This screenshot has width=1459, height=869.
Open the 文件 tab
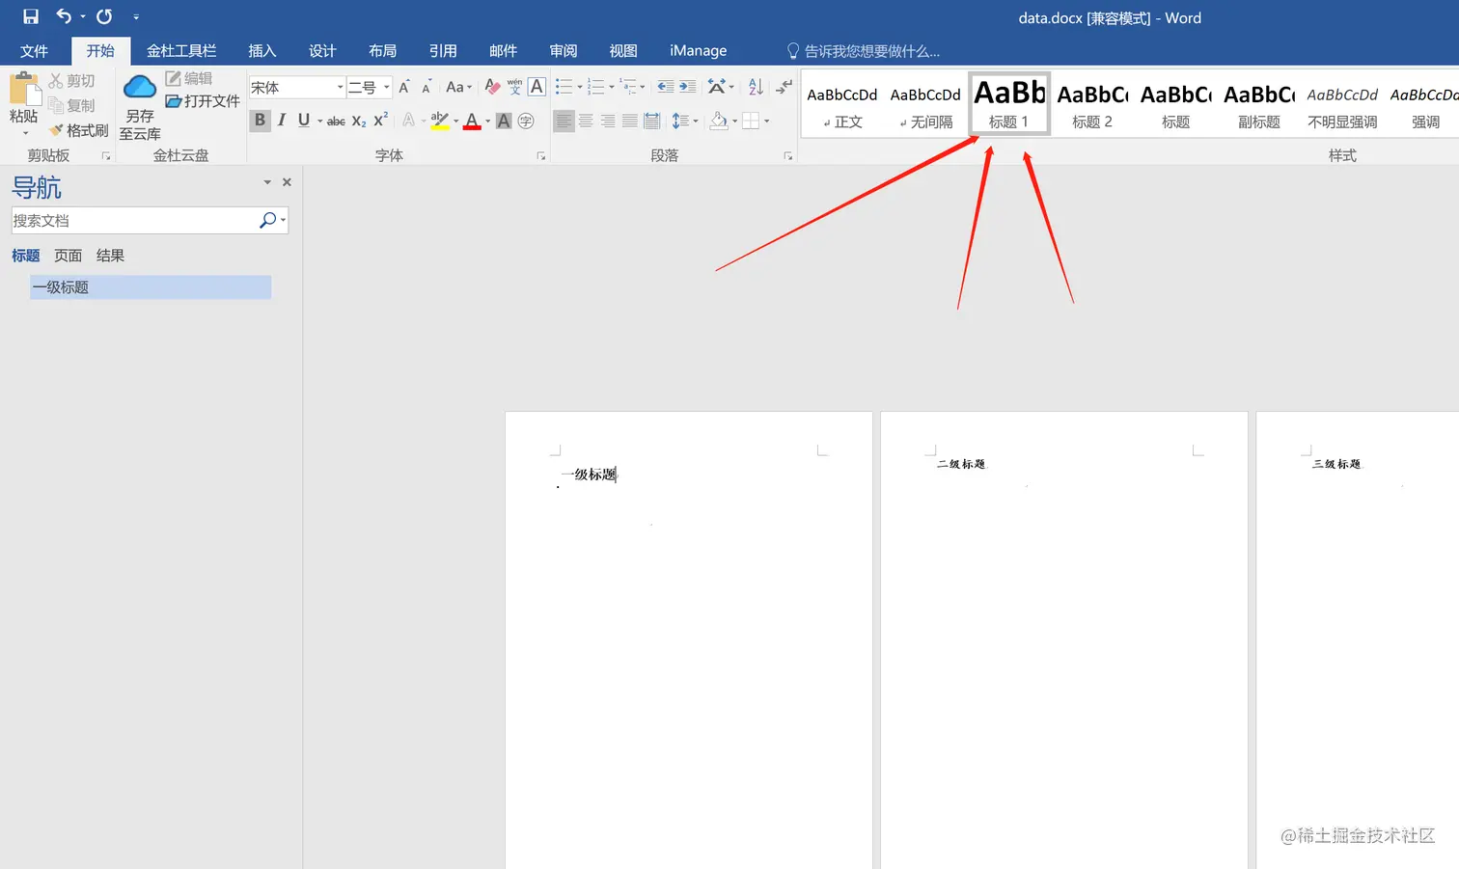34,51
